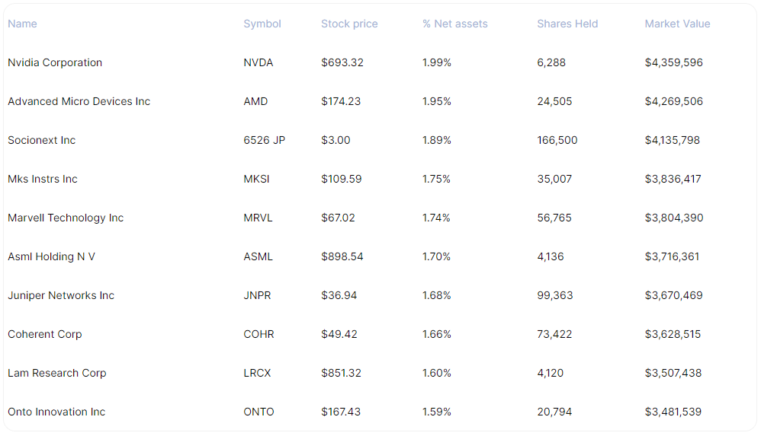Click the Shares Held column header

567,24
